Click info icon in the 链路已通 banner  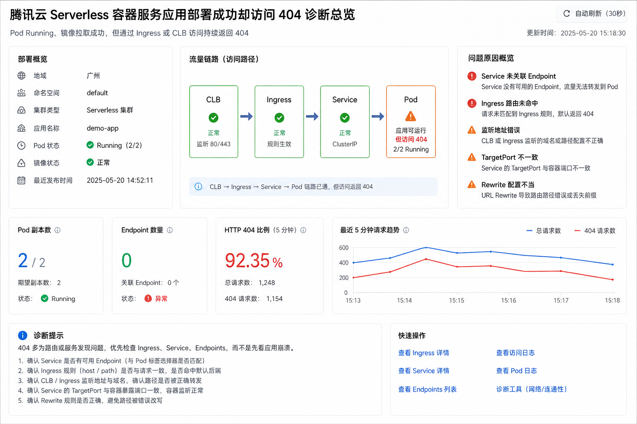pos(199,187)
